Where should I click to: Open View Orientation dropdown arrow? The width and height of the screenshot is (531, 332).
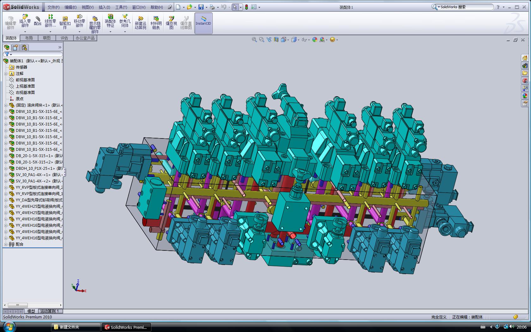point(288,40)
